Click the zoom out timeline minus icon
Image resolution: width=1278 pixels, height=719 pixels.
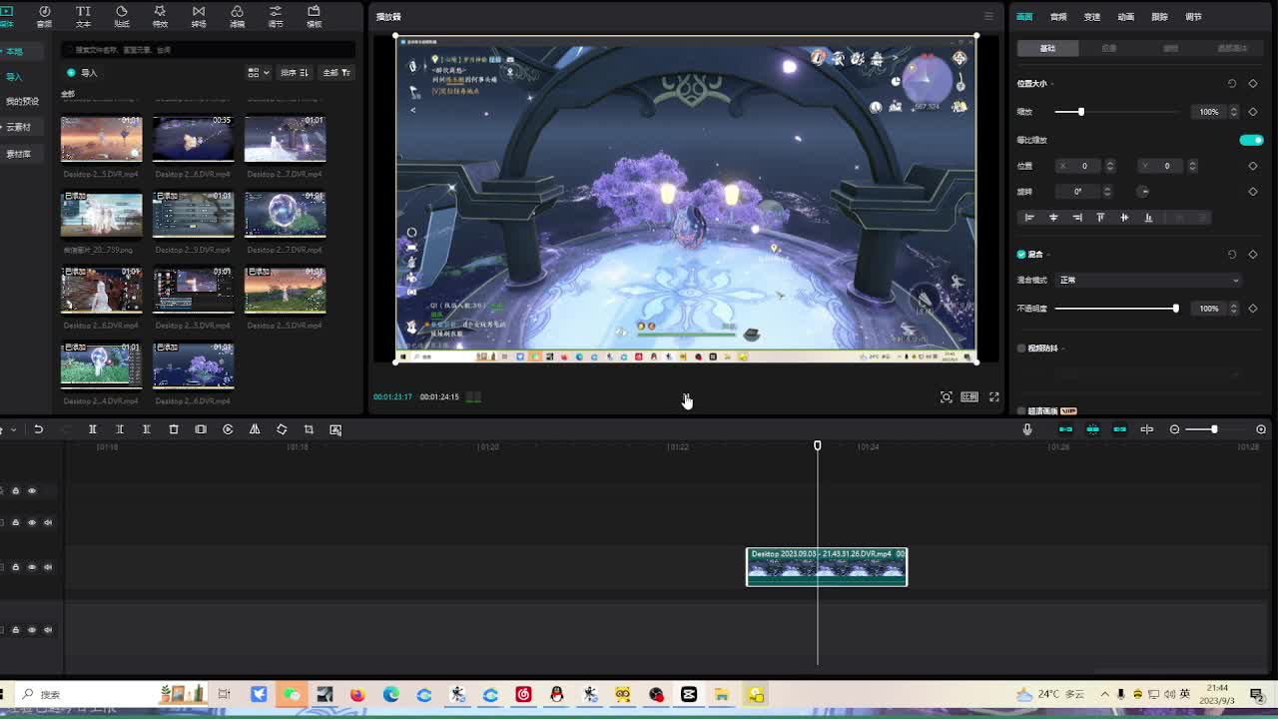1174,429
